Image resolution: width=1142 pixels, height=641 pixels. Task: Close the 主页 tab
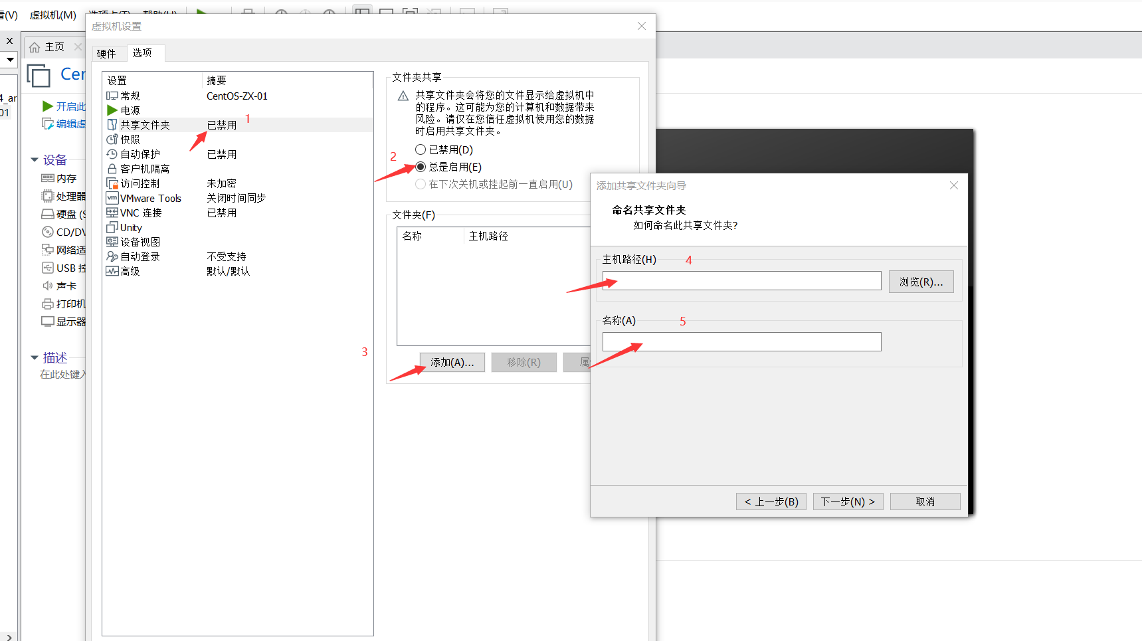click(78, 47)
